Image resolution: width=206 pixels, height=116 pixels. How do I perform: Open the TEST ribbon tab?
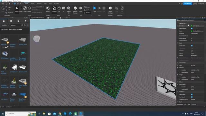(x=45, y=4)
